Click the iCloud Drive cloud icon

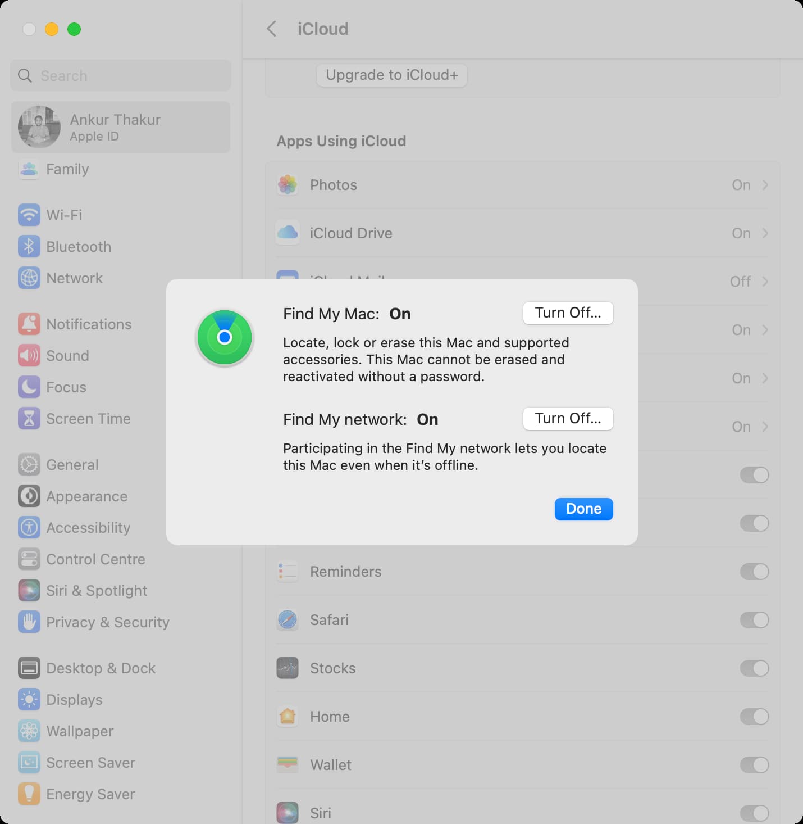click(288, 233)
